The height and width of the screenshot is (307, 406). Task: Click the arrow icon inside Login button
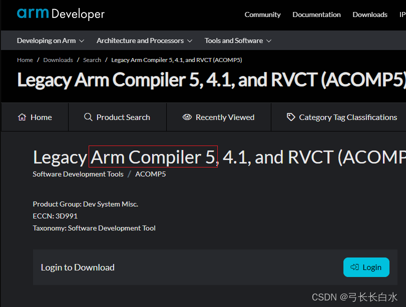[x=354, y=267]
